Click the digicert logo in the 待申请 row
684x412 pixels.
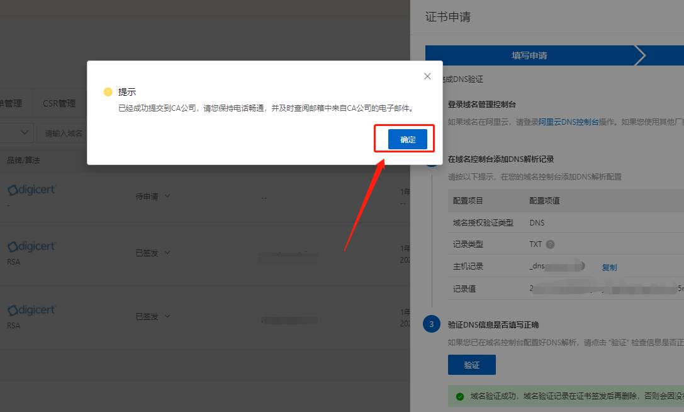click(x=32, y=190)
